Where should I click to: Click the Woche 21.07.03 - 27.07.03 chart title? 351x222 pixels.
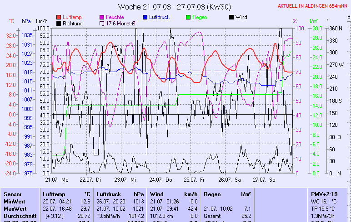[175, 7]
